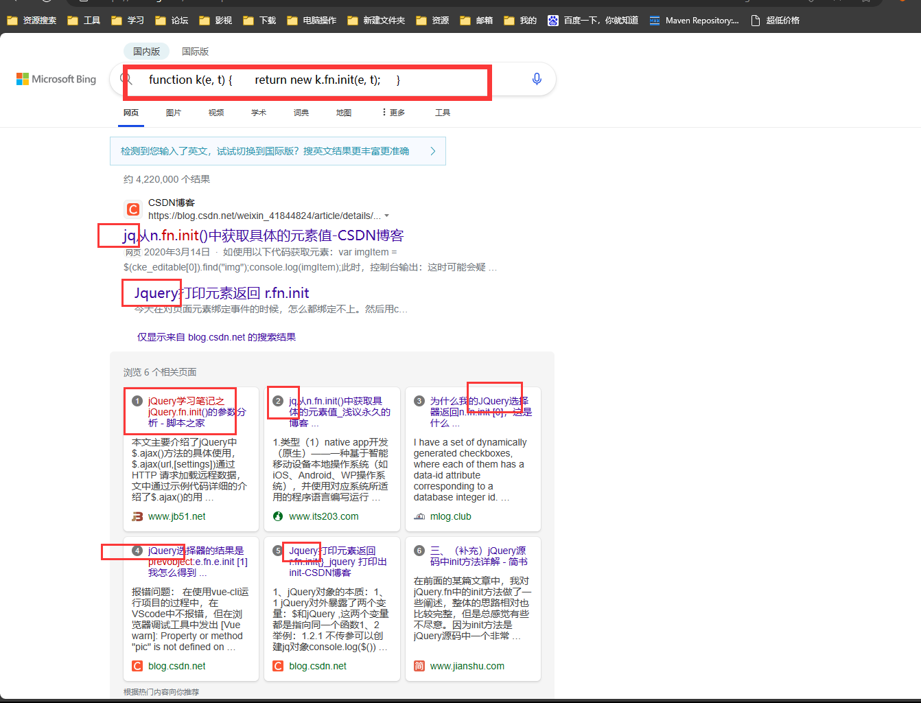Image resolution: width=921 pixels, height=703 pixels.
Task: Open the 百度一下，你就知道 bookmark
Action: 593,21
